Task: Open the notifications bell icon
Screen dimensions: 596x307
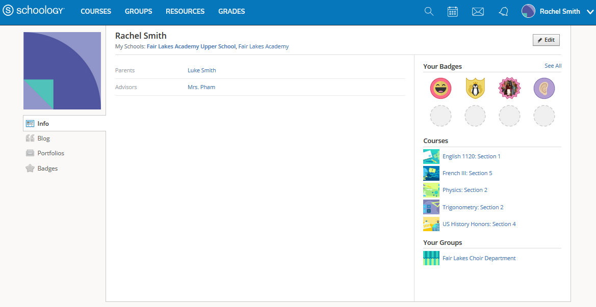Action: (x=503, y=12)
